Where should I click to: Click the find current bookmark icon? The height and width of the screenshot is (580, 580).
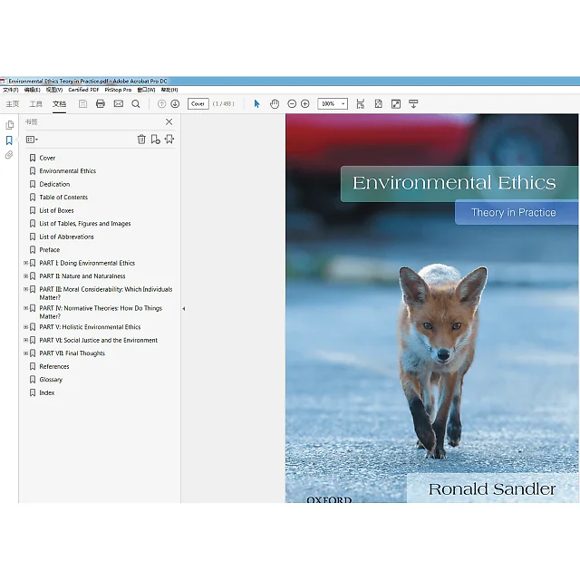point(169,139)
